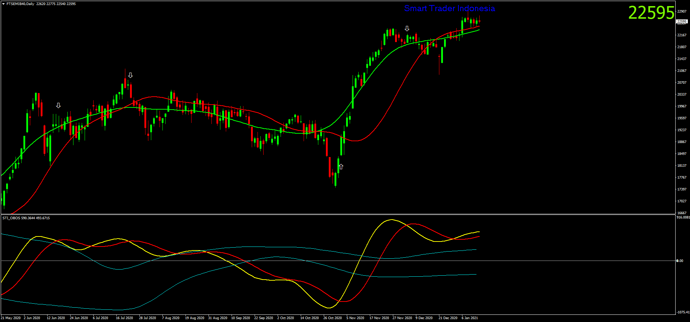Viewport: 690px width, 322px height.
Task: Click the 0.00 indicator zero level label
Action: tap(680, 261)
